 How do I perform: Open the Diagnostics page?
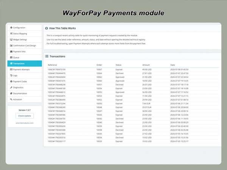(25, 87)
